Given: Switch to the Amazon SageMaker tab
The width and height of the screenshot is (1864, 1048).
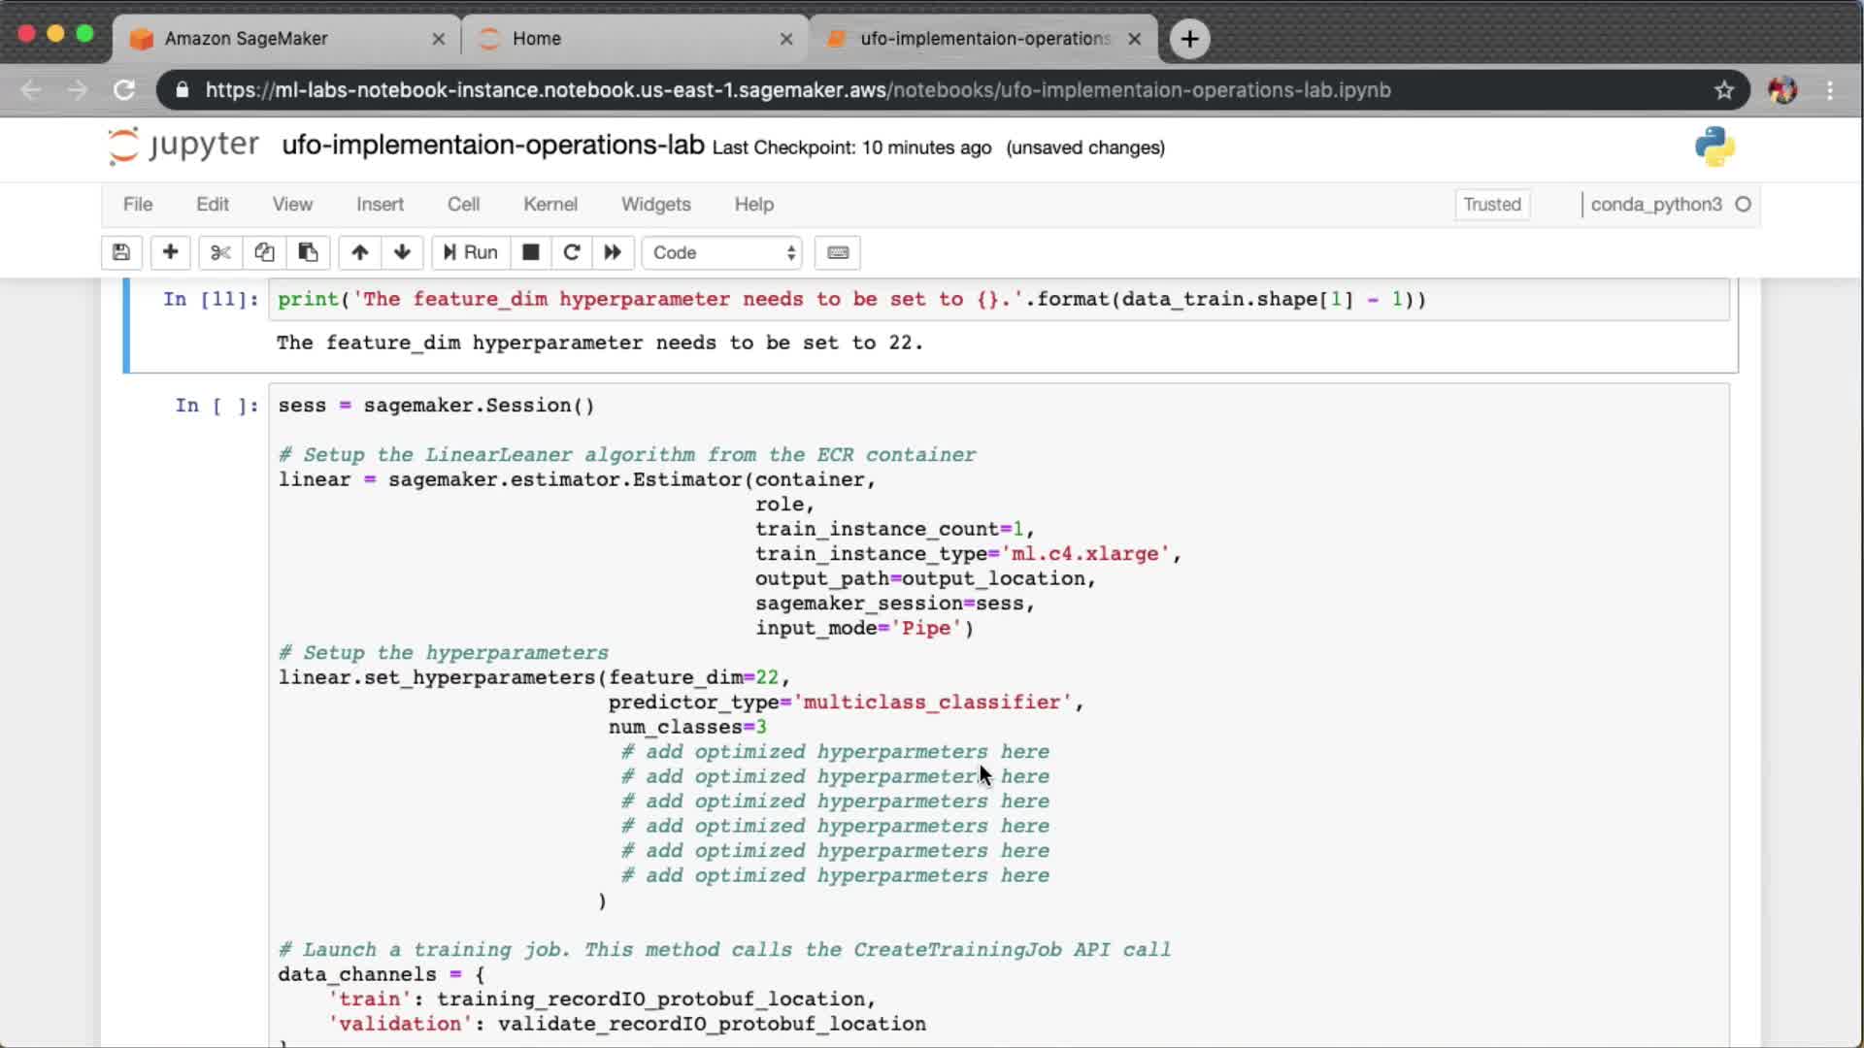Looking at the screenshot, I should [x=246, y=39].
